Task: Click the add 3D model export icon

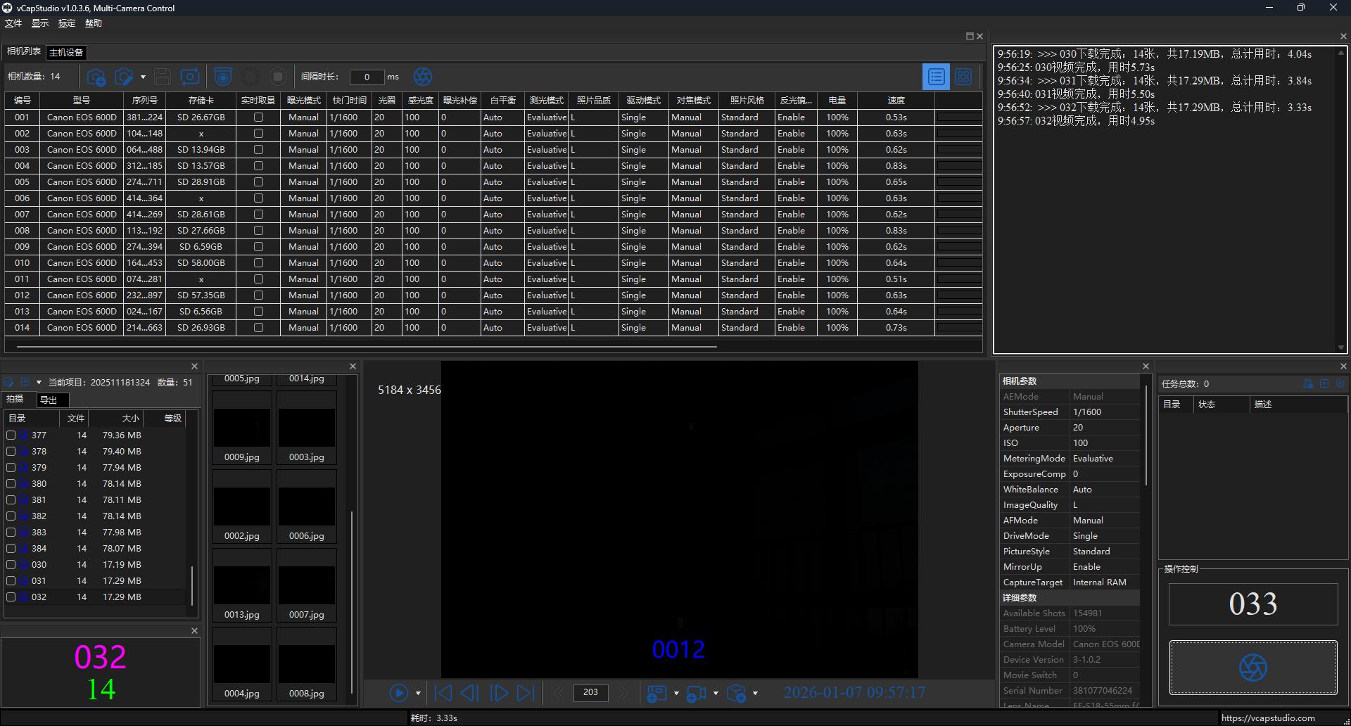Action: (x=737, y=693)
